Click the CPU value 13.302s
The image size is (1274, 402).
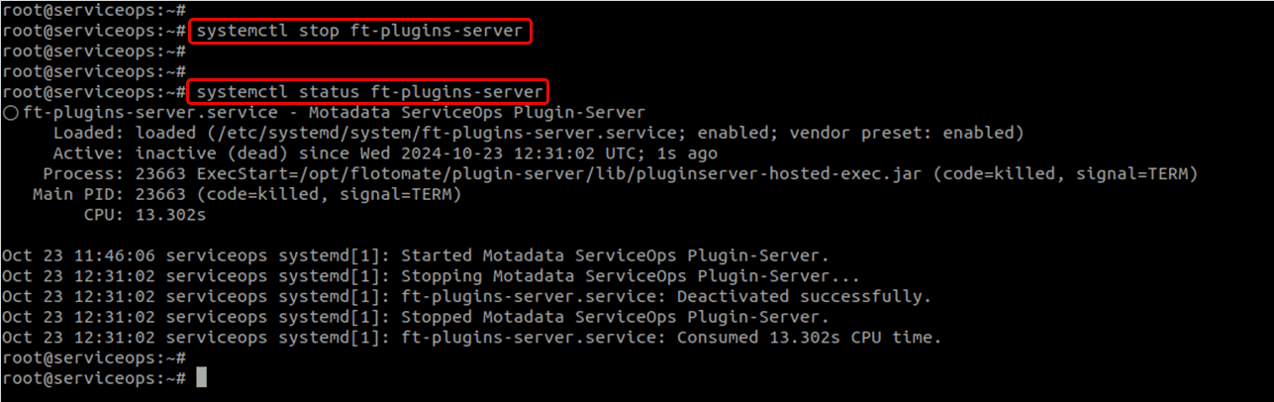click(166, 215)
